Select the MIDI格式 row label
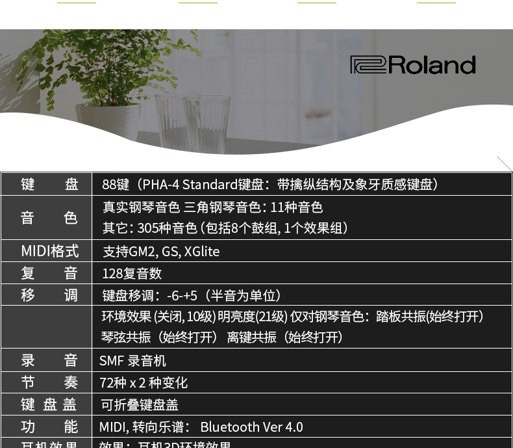 pos(49,251)
